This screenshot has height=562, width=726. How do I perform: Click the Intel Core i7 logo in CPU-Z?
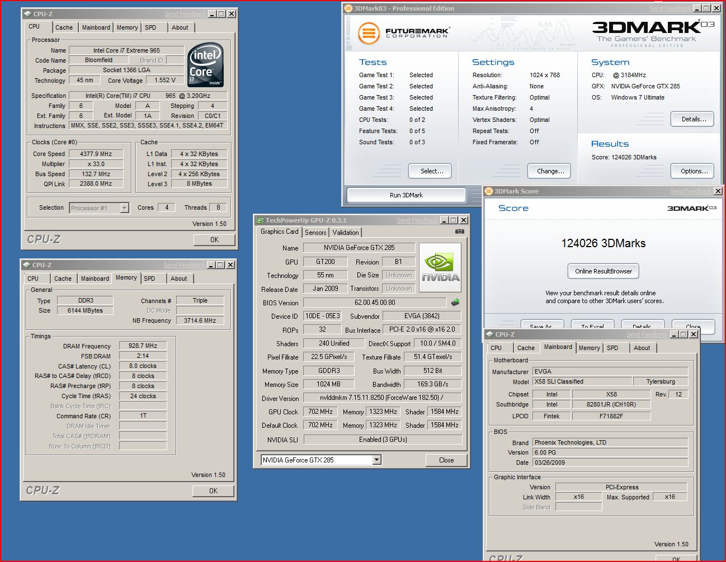click(205, 65)
